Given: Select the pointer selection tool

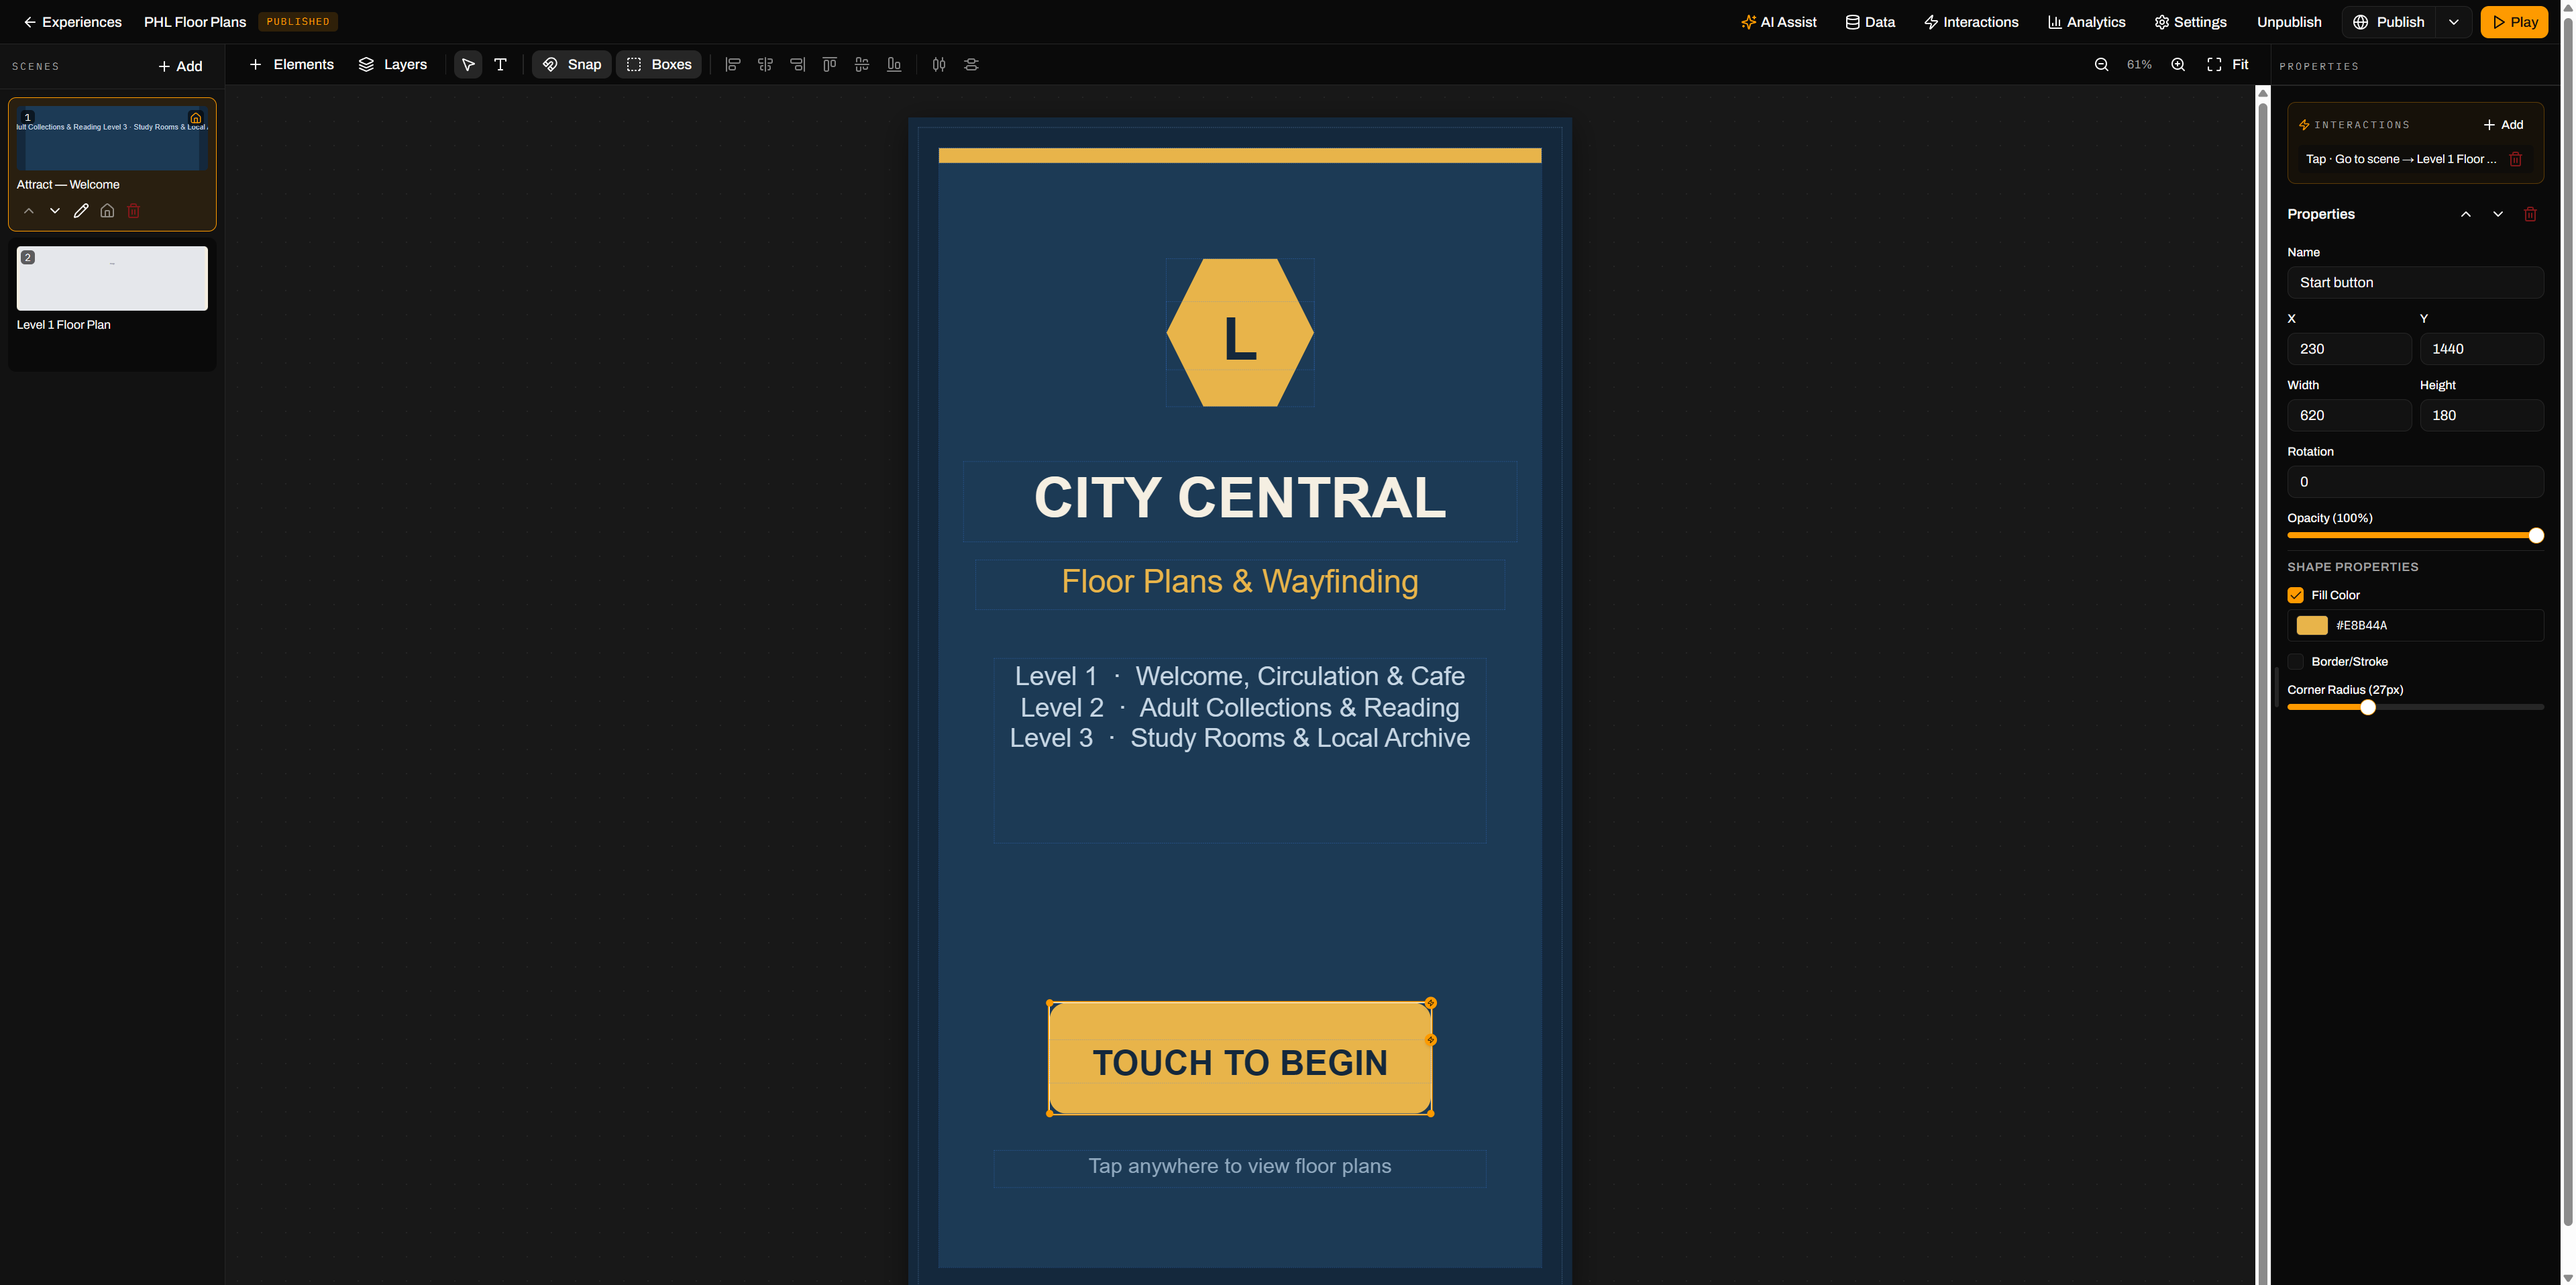Looking at the screenshot, I should point(468,65).
